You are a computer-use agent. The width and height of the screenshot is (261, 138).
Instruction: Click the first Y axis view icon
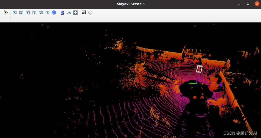click(x=28, y=13)
